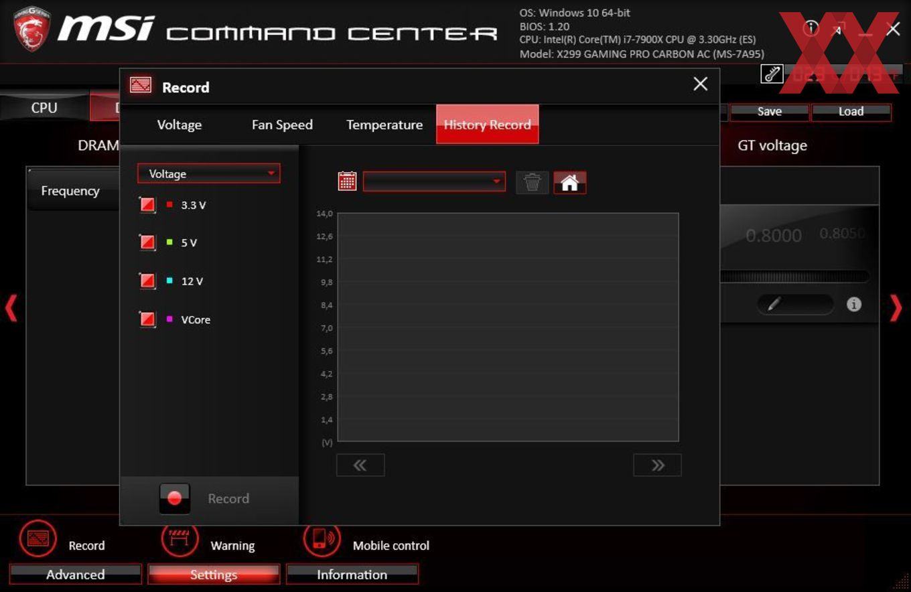Move chart forward with double right arrow
The image size is (911, 592).
pyautogui.click(x=657, y=465)
